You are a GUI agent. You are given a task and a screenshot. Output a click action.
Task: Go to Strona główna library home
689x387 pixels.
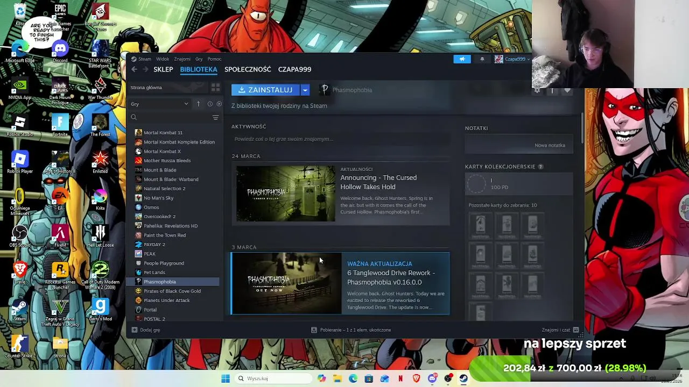coord(146,87)
